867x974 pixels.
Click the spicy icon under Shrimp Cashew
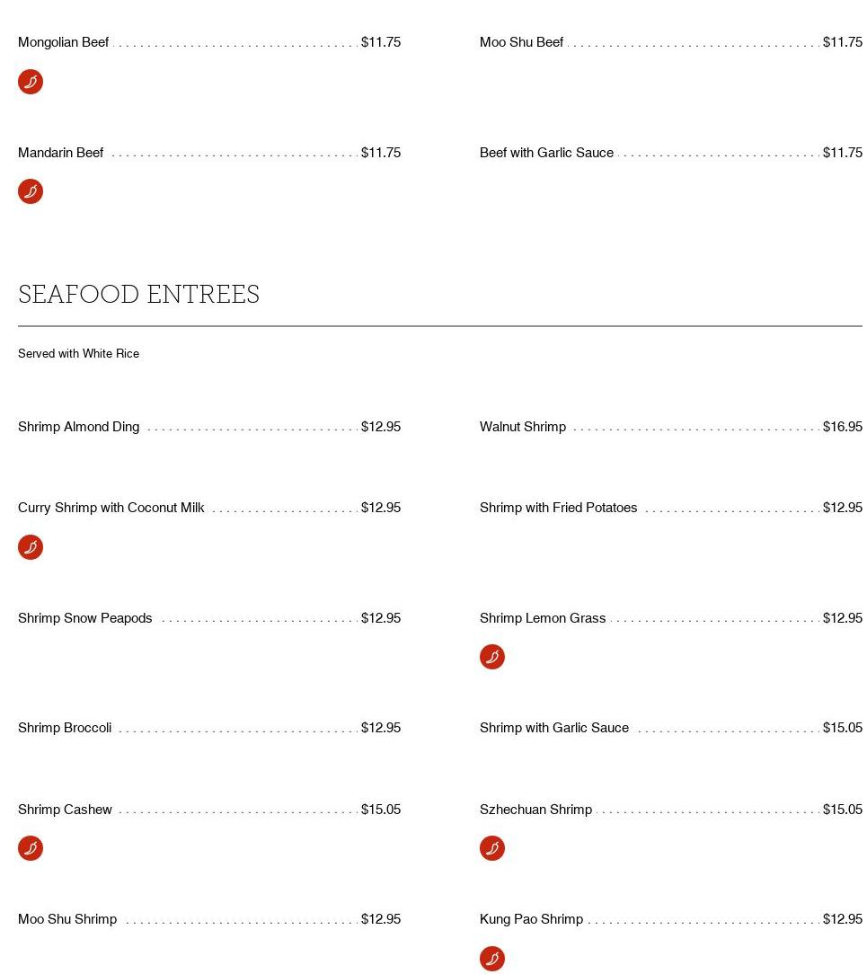coord(31,848)
